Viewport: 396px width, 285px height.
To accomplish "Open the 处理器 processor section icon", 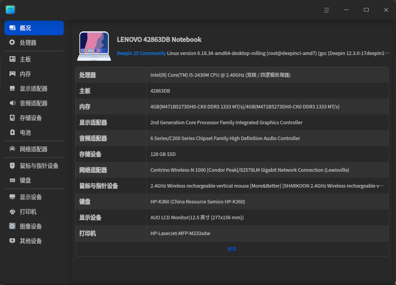I will coord(12,42).
